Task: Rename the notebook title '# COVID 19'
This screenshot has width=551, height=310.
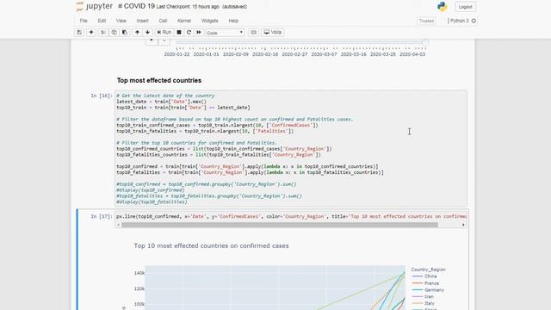Action: pos(136,6)
